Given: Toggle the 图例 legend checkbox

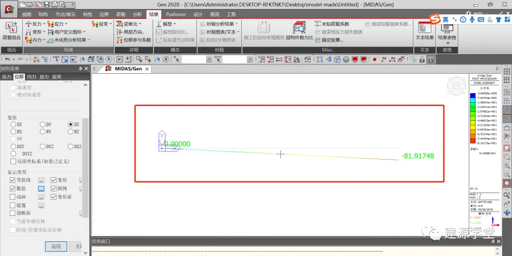Looking at the screenshot, I should pyautogui.click(x=54, y=188).
